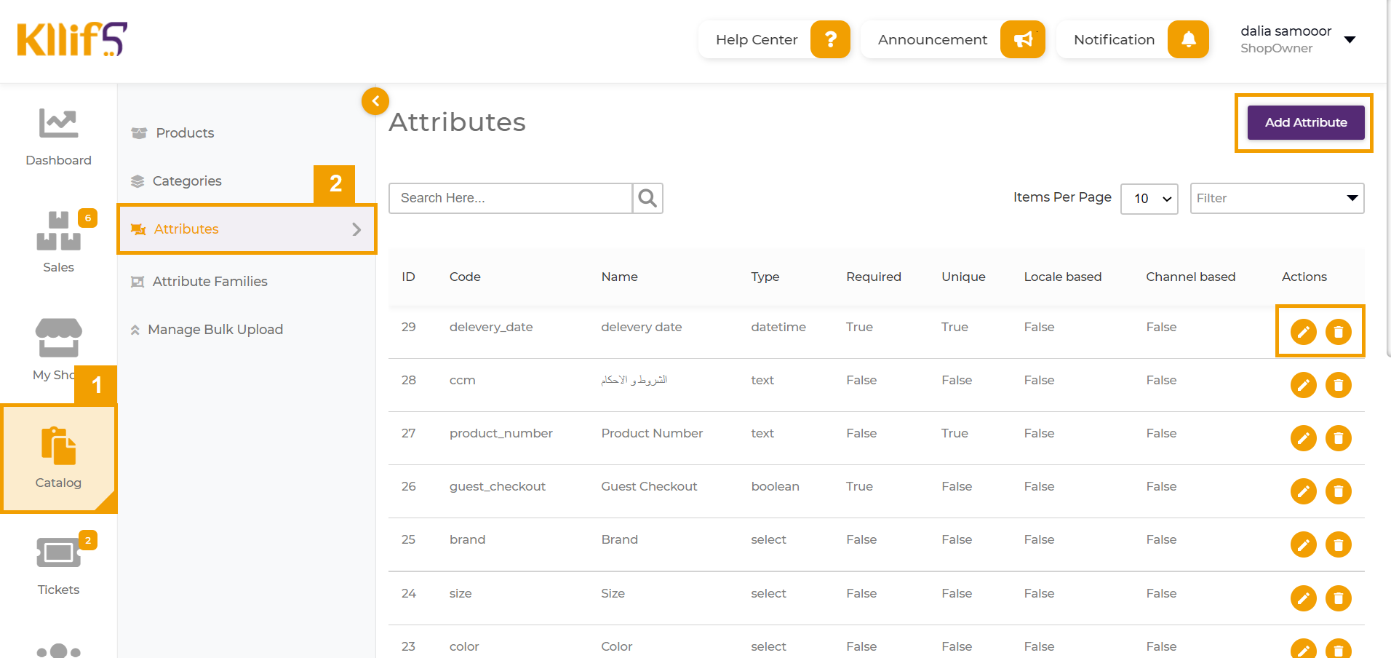Open Products in the catalog menu
The image size is (1391, 658).
185,133
